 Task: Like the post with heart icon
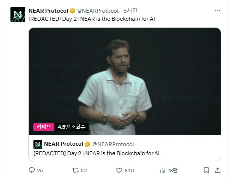pos(119,170)
